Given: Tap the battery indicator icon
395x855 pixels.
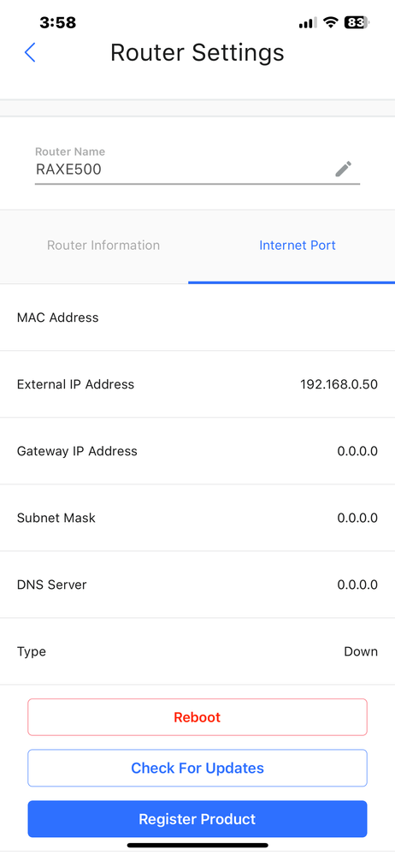Looking at the screenshot, I should coord(357,22).
